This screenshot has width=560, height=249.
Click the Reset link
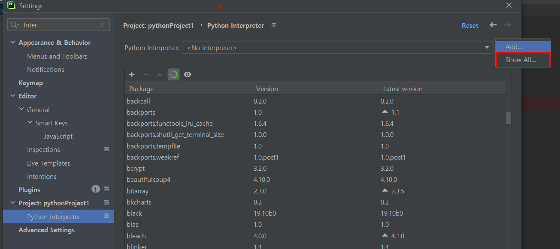(470, 26)
